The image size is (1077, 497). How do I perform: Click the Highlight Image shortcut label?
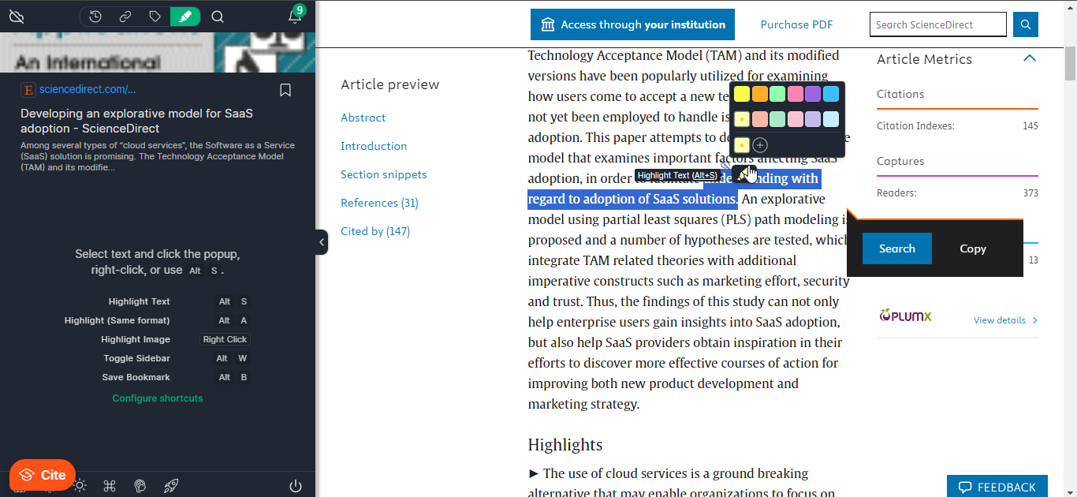tap(136, 339)
